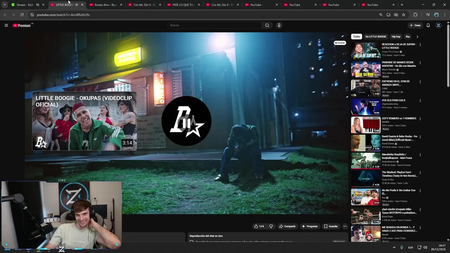Click the page vertical scrollbar
The image size is (450, 253).
[x=448, y=56]
